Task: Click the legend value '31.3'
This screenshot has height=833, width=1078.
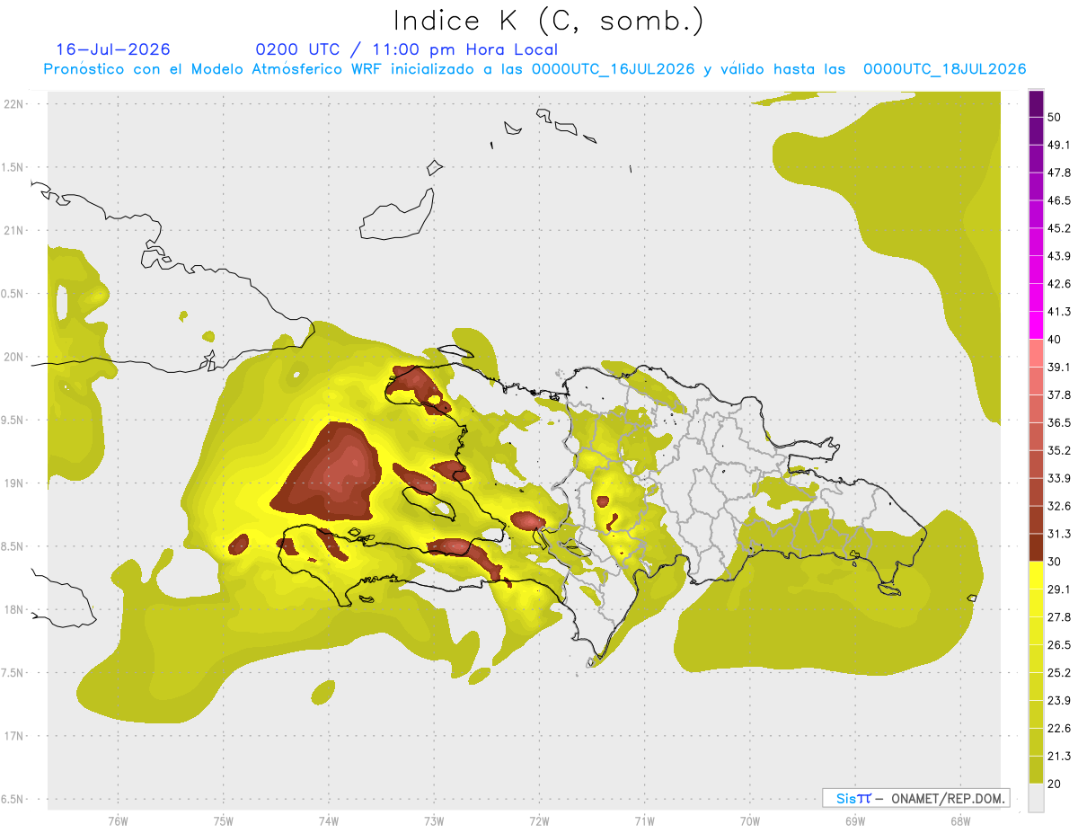Action: (1059, 534)
